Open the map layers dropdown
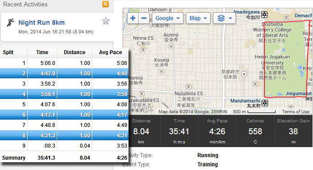 pos(224,18)
